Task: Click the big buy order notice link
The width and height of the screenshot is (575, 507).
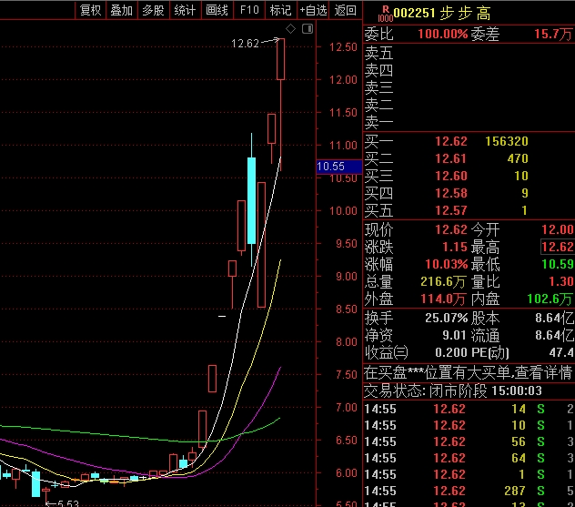Action: 468,373
